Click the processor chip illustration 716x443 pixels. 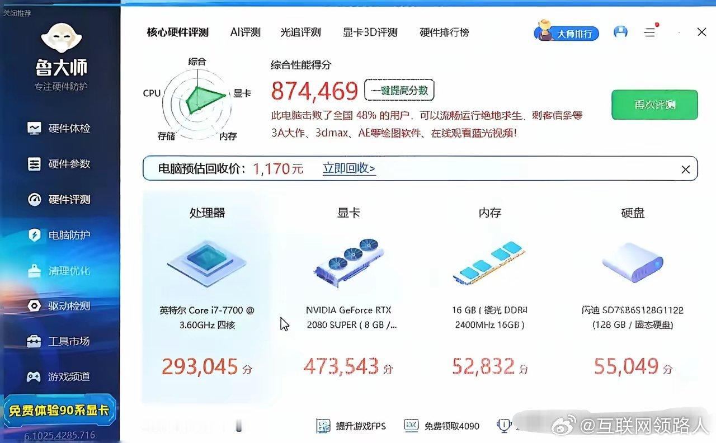coord(207,263)
